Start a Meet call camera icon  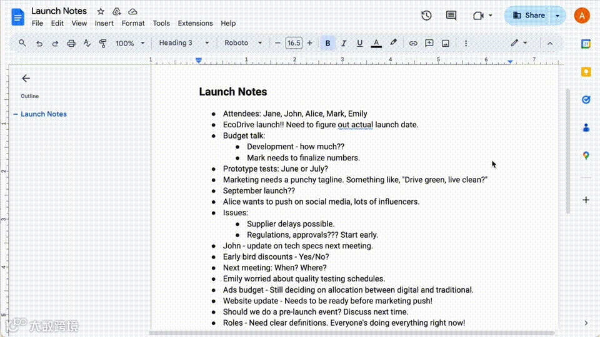coord(478,16)
